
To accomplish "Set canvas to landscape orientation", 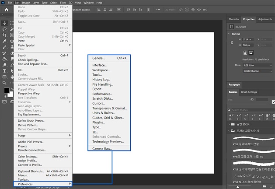I will (x=251, y=52).
